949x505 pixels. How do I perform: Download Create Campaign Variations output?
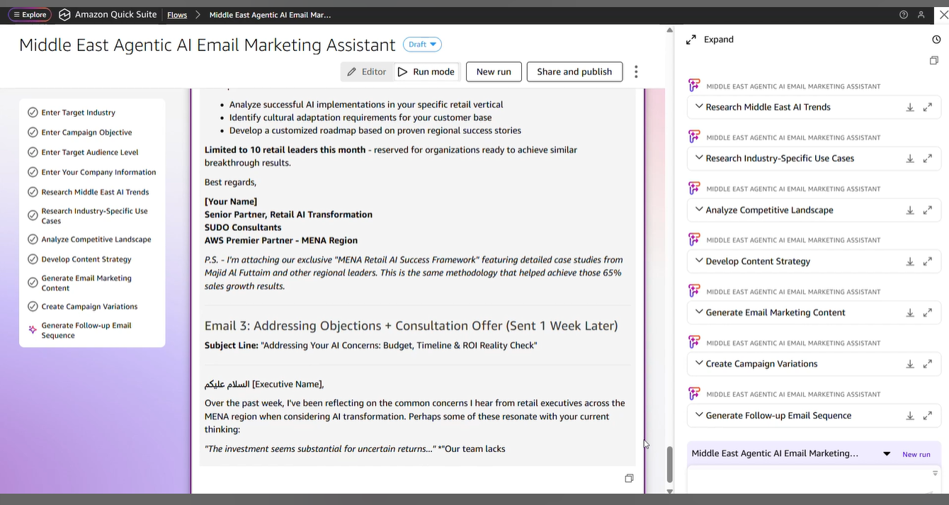910,364
